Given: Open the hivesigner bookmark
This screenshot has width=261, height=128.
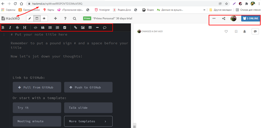Looking at the screenshot, I should [x=102, y=10].
